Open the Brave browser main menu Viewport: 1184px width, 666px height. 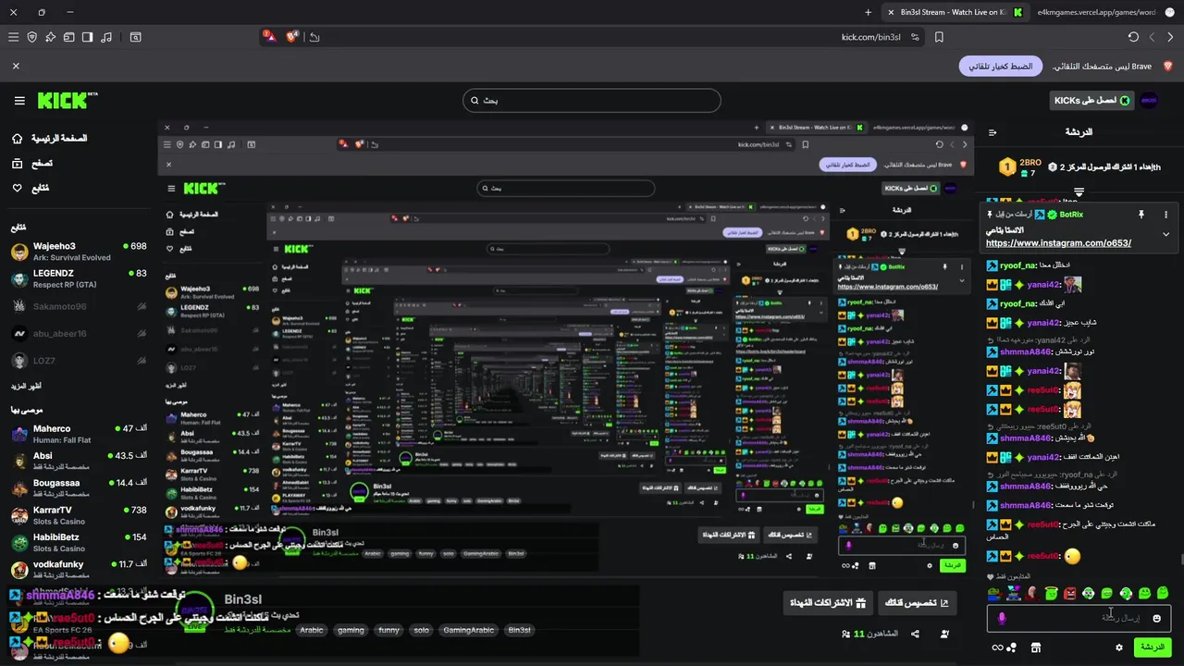coord(13,37)
